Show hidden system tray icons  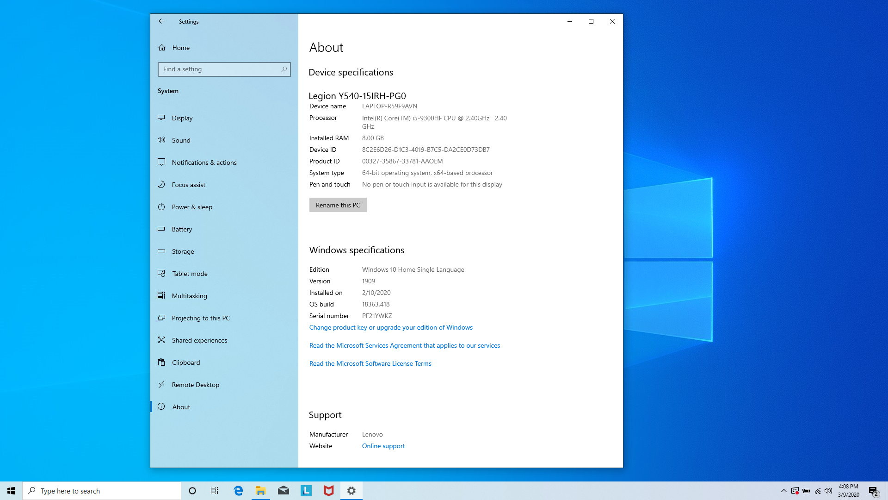pyautogui.click(x=784, y=491)
